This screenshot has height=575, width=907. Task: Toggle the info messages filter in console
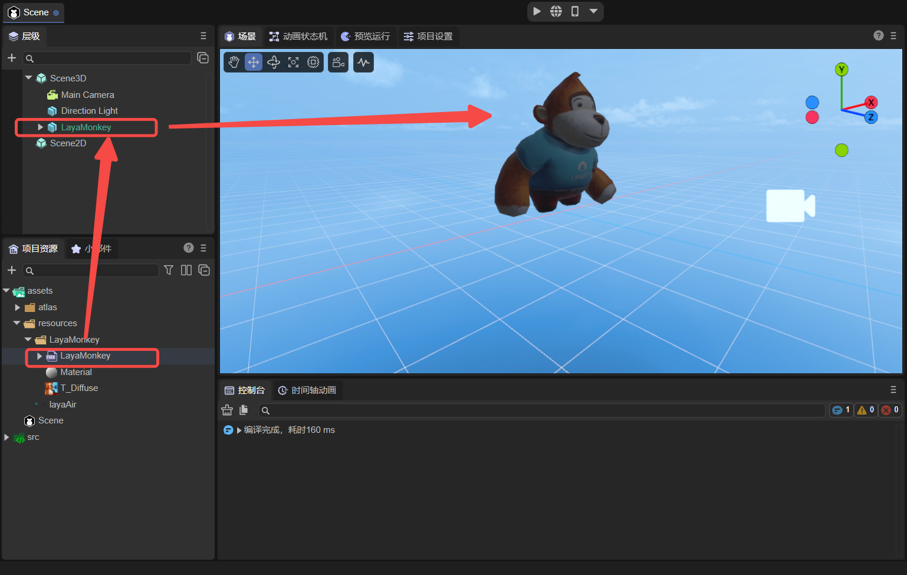coord(841,410)
